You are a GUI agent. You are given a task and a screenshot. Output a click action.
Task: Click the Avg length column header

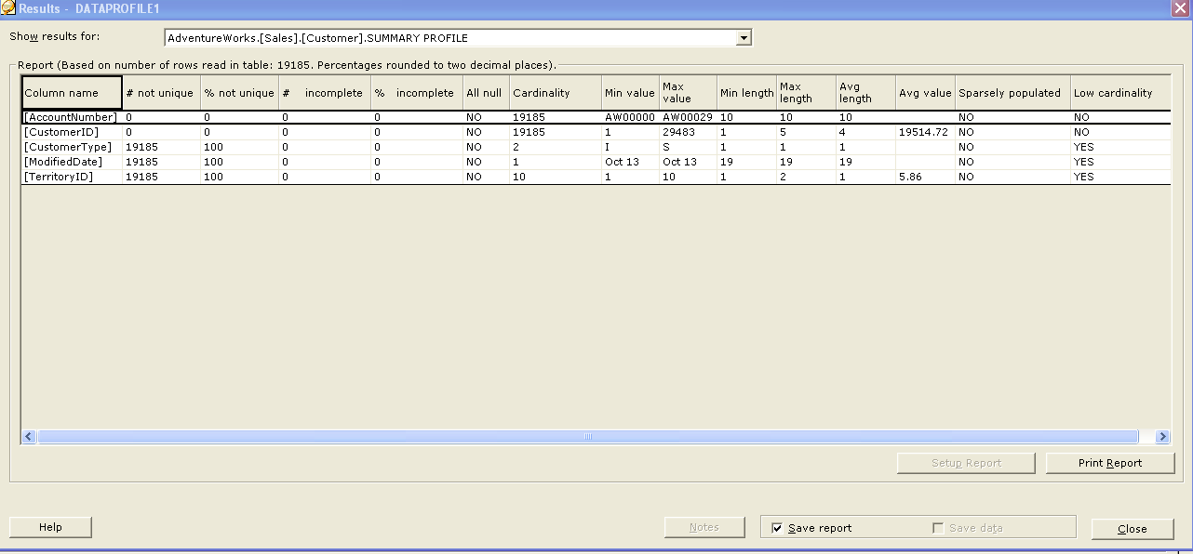[865, 93]
